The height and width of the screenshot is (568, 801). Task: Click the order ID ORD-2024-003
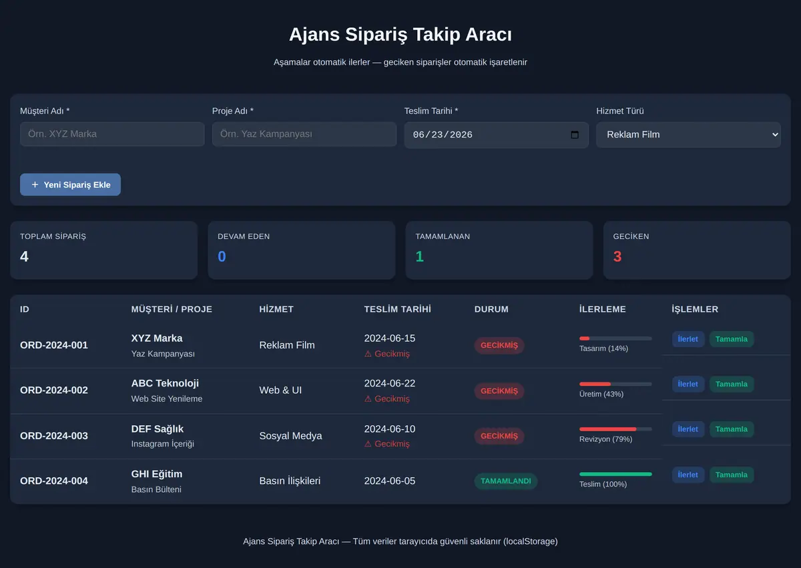pyautogui.click(x=54, y=436)
